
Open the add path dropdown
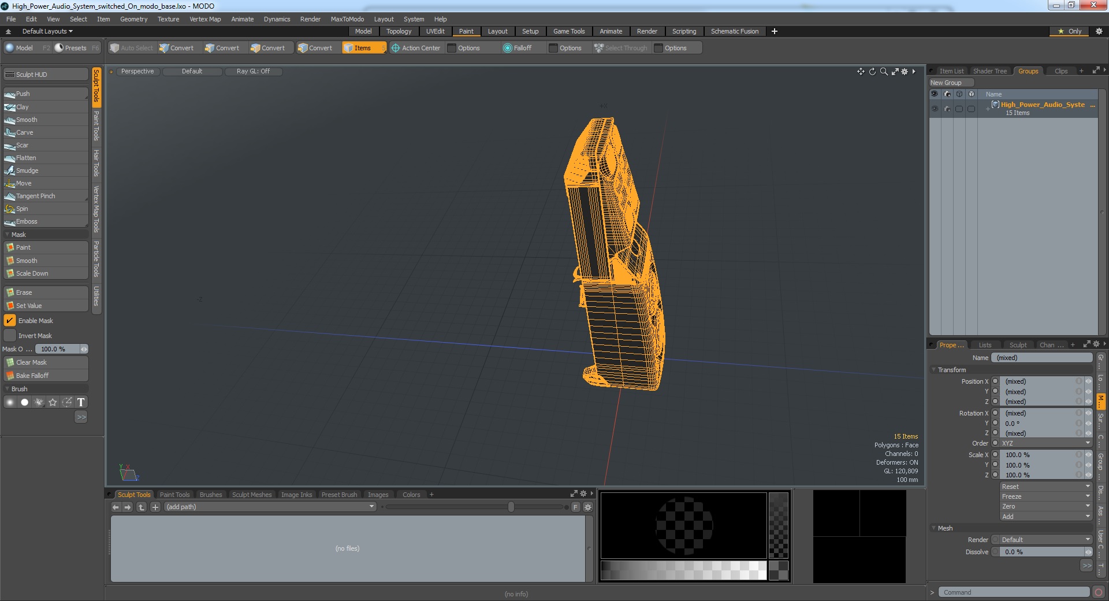coord(270,507)
